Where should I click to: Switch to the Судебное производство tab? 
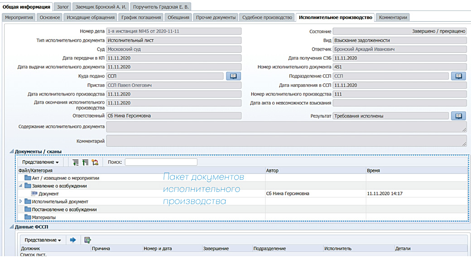(267, 17)
